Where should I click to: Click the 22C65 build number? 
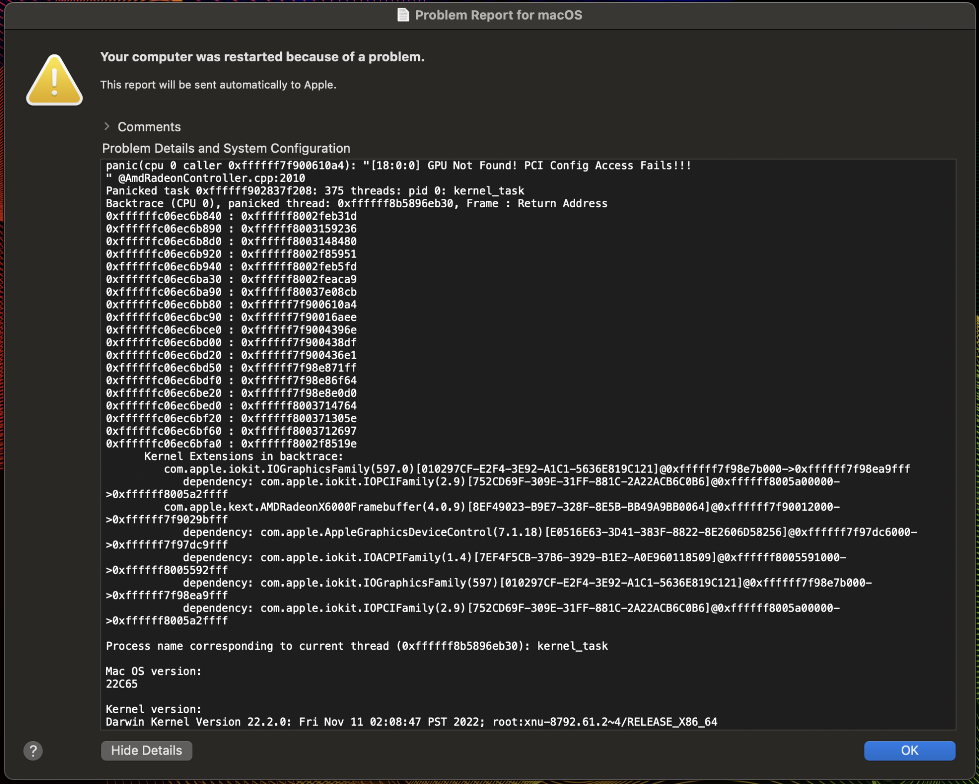[x=121, y=684]
